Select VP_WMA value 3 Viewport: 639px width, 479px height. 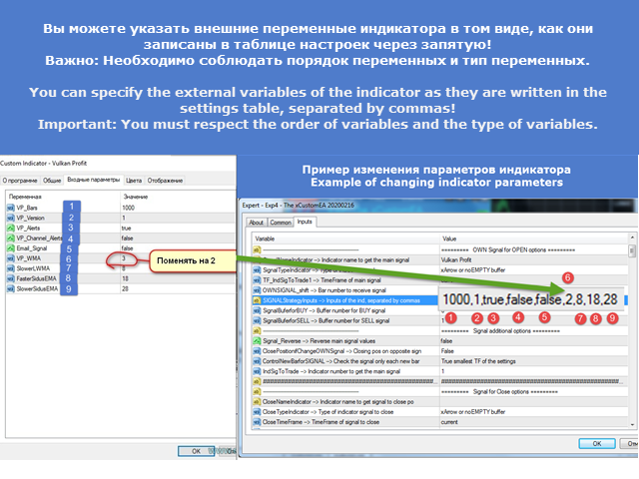click(124, 258)
